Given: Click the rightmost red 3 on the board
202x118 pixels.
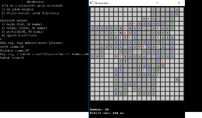Looking at the screenshot, I should coord(163,66).
